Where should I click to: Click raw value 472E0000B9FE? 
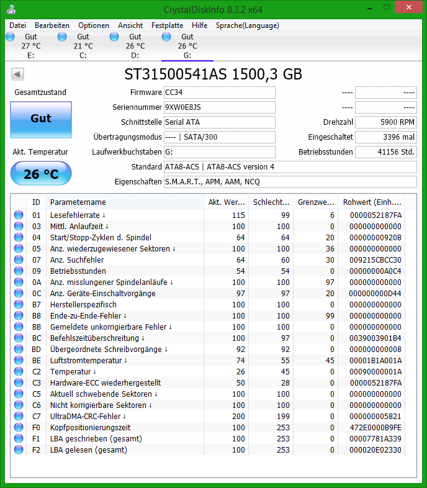click(x=375, y=428)
